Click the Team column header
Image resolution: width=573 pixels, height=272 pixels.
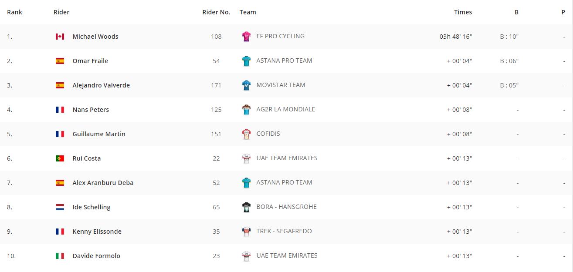tap(248, 12)
